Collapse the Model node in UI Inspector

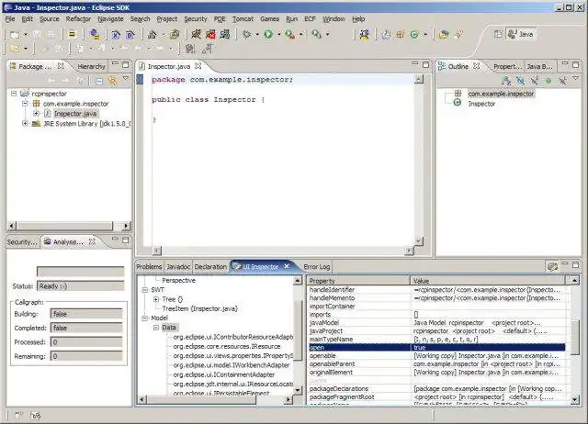pos(145,318)
